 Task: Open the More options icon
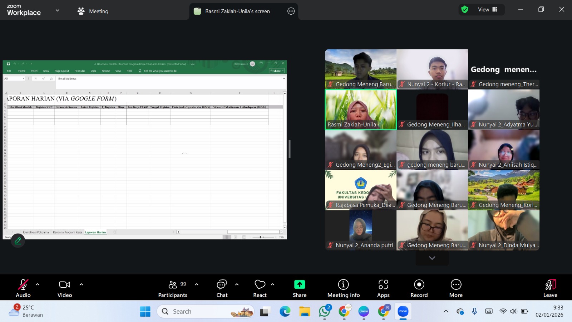[x=456, y=285]
